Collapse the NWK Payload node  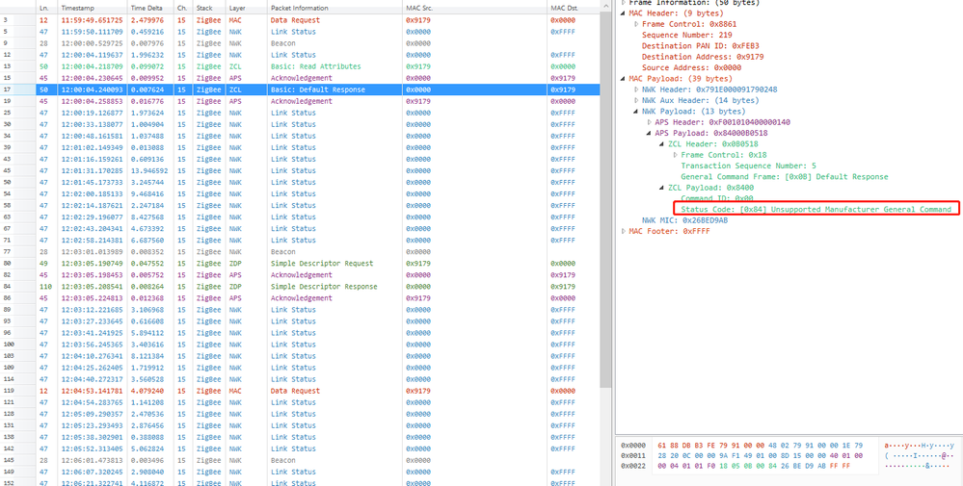click(x=637, y=112)
